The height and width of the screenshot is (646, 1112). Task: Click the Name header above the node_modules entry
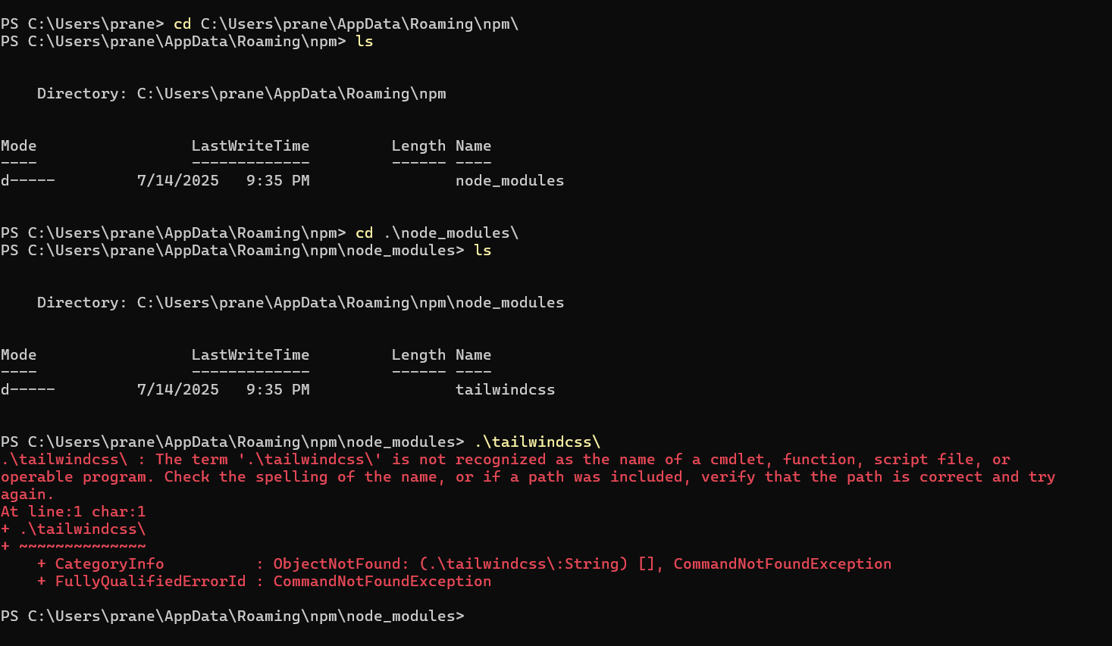pos(473,146)
